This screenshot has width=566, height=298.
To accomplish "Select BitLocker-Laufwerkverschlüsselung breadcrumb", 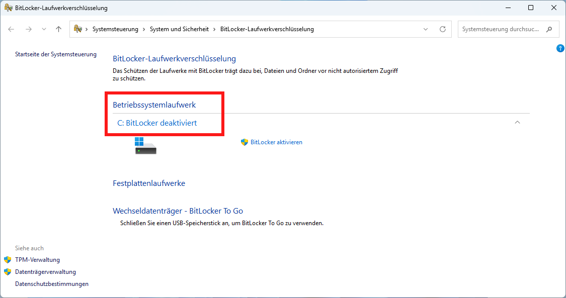I will click(267, 29).
